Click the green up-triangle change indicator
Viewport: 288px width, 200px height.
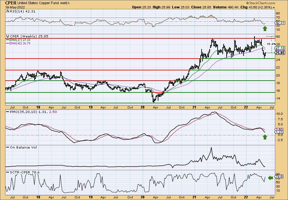click(274, 7)
